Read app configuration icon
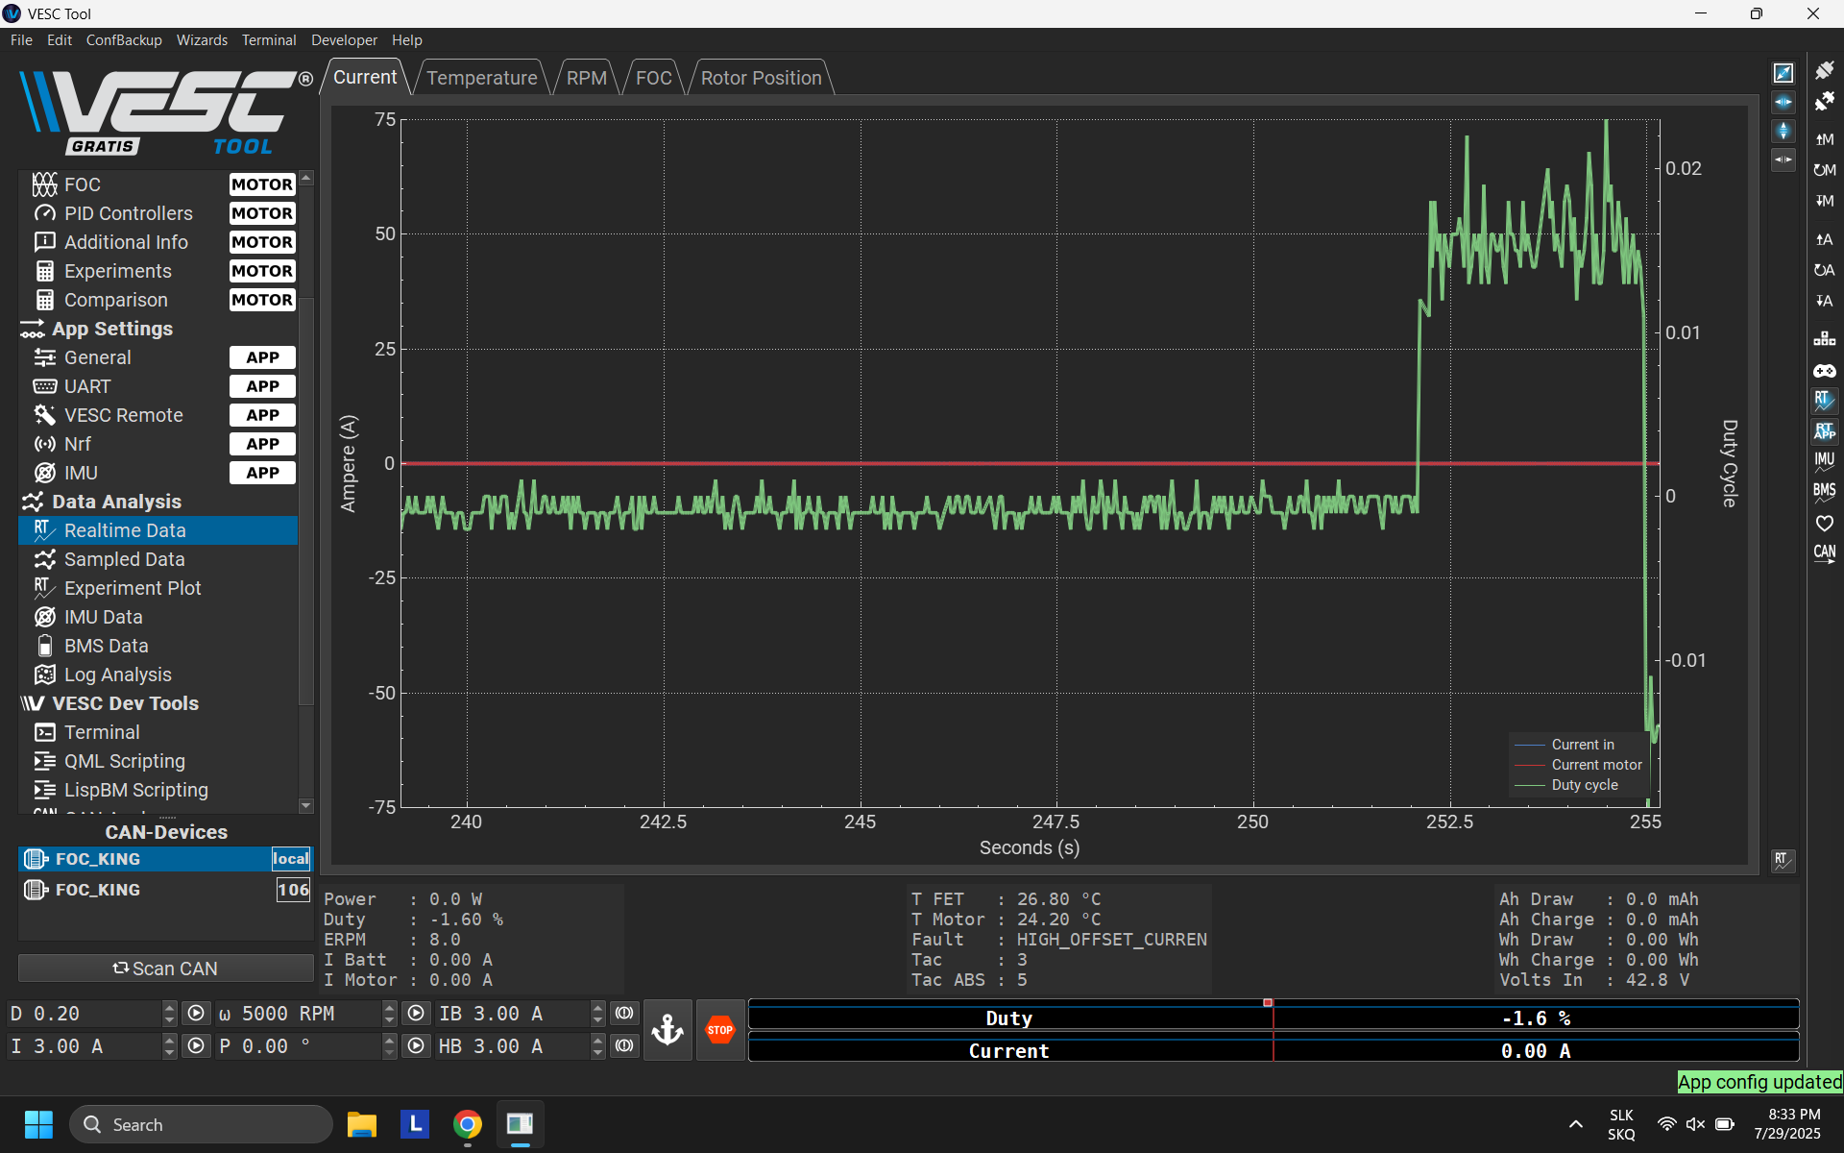Screen dimensions: 1844x1153 click(1824, 239)
